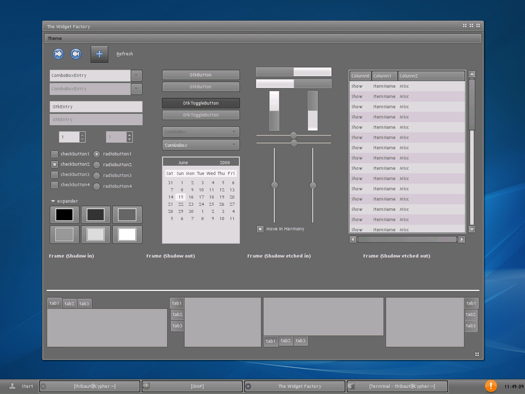The image size is (525, 394).
Task: Select tab1 in right-side tab notebook
Action: [471, 303]
